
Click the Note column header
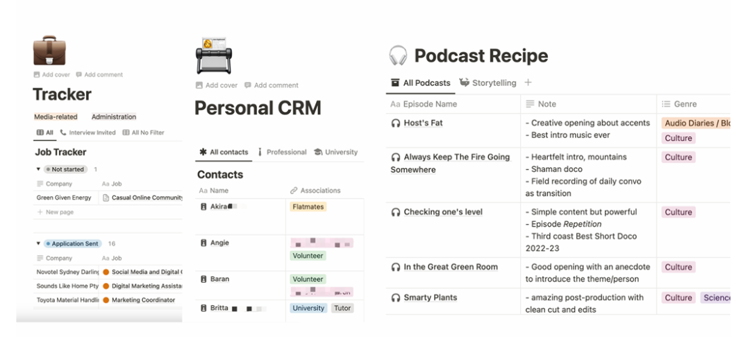(x=541, y=104)
